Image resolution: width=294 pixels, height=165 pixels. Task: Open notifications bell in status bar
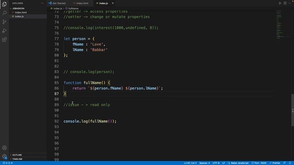[x=290, y=163]
